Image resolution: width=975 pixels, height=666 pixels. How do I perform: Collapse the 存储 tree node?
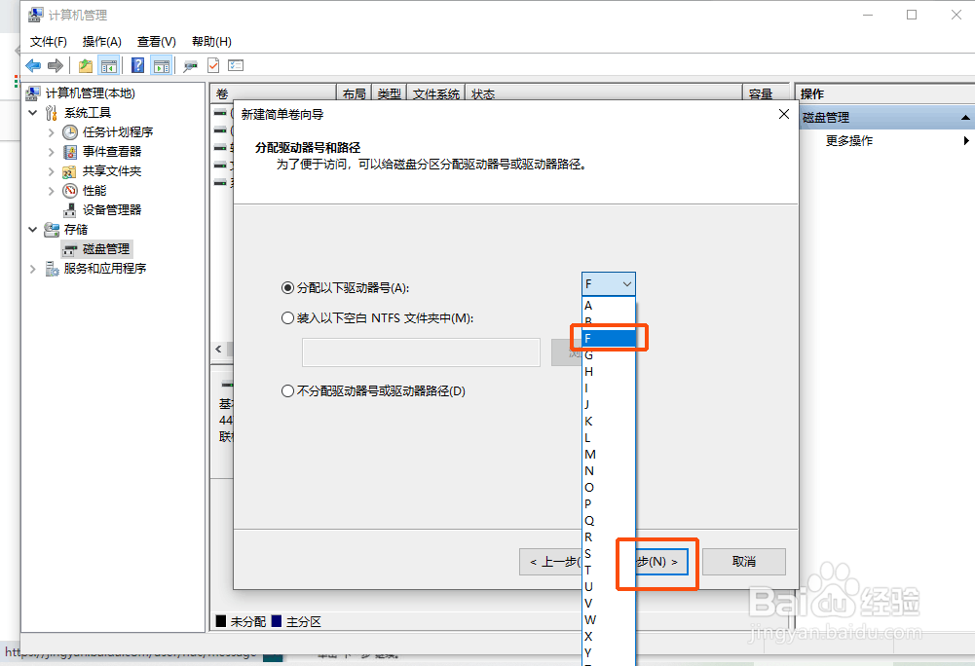33,230
